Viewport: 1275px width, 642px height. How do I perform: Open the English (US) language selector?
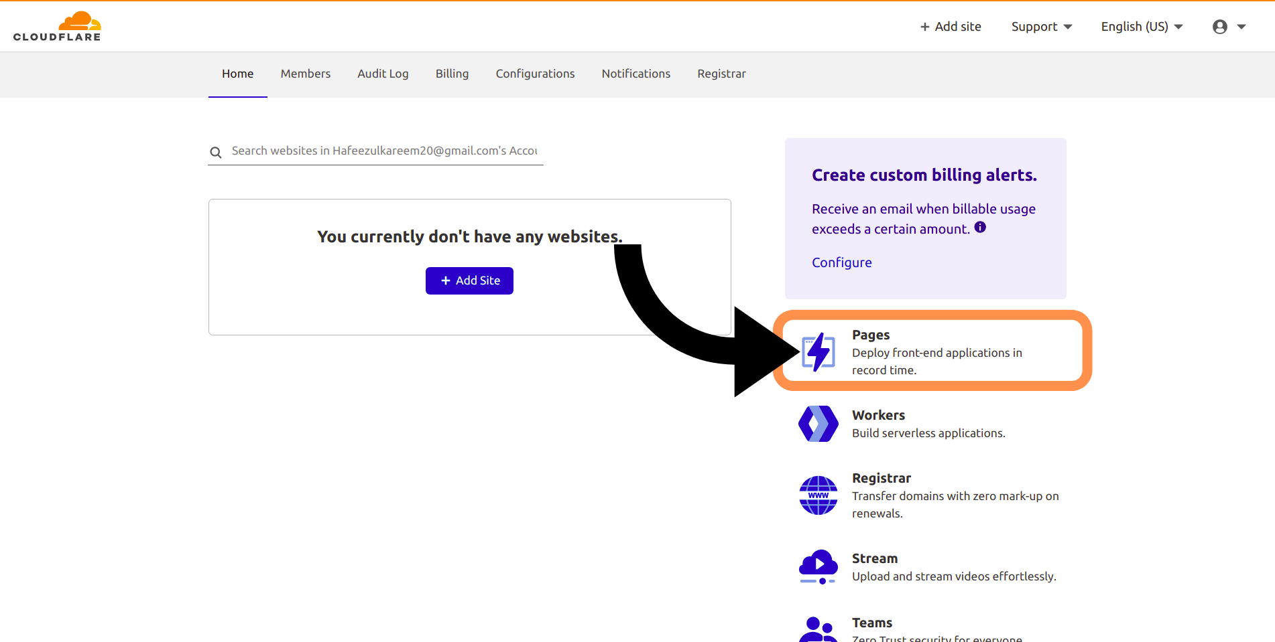click(x=1140, y=26)
